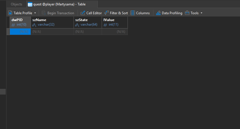Click the dwPID column header
The image size is (240, 129).
[20, 22]
